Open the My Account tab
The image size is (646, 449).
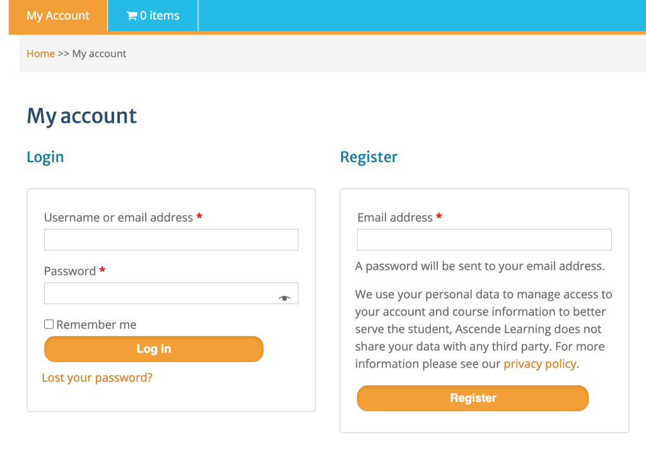click(58, 16)
